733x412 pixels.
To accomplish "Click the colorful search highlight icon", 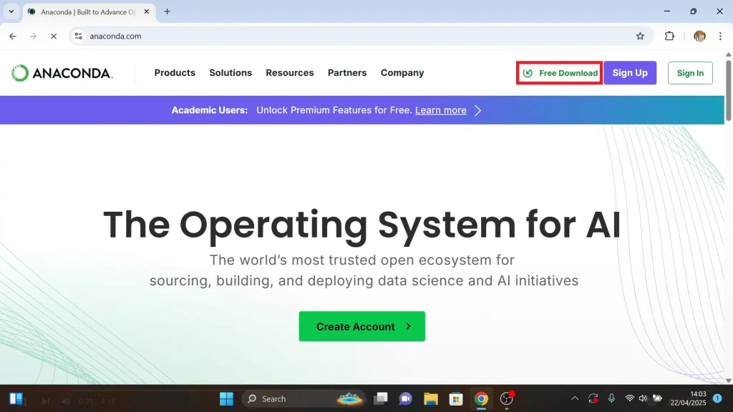I will coord(349,398).
